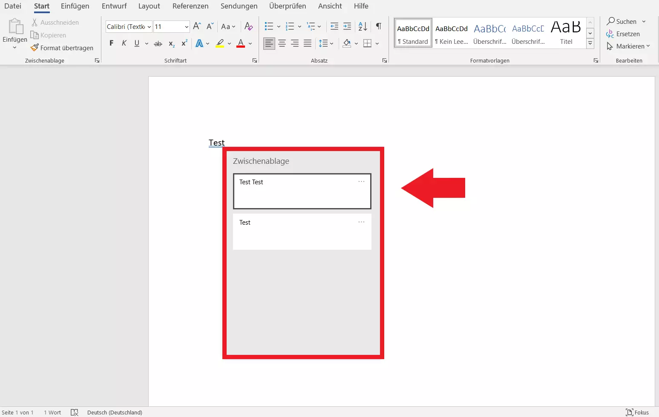
Task: Open options for Test Test entry
Action: [x=361, y=181]
